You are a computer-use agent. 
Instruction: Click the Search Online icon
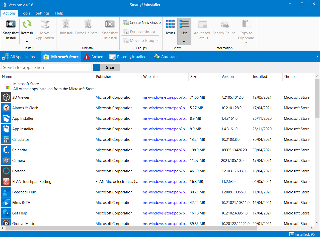[224, 24]
